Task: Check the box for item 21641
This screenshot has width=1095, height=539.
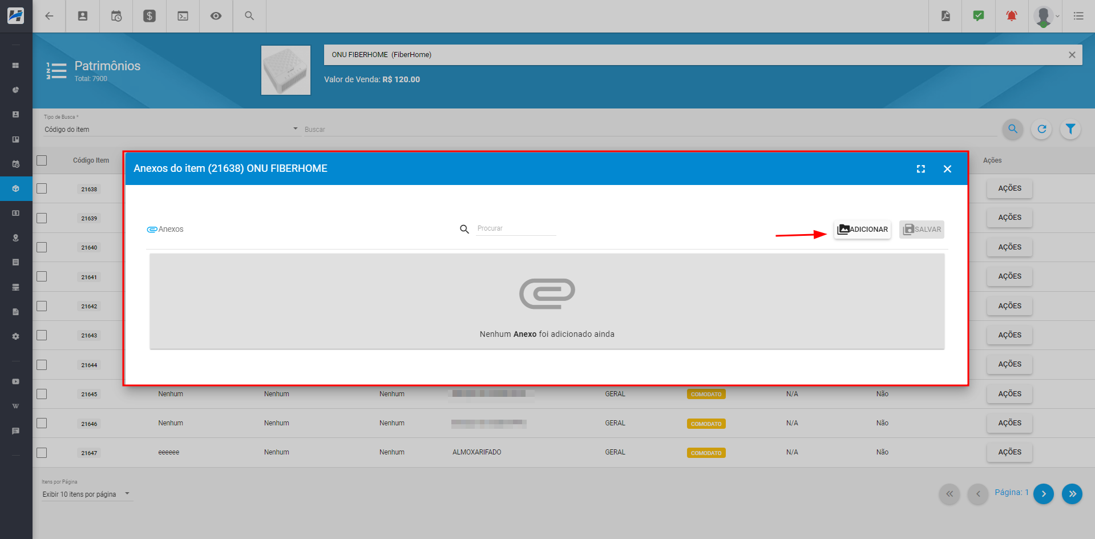Action: tap(42, 276)
